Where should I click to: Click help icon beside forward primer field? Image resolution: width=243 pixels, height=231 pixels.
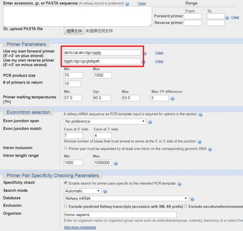pos(145,53)
